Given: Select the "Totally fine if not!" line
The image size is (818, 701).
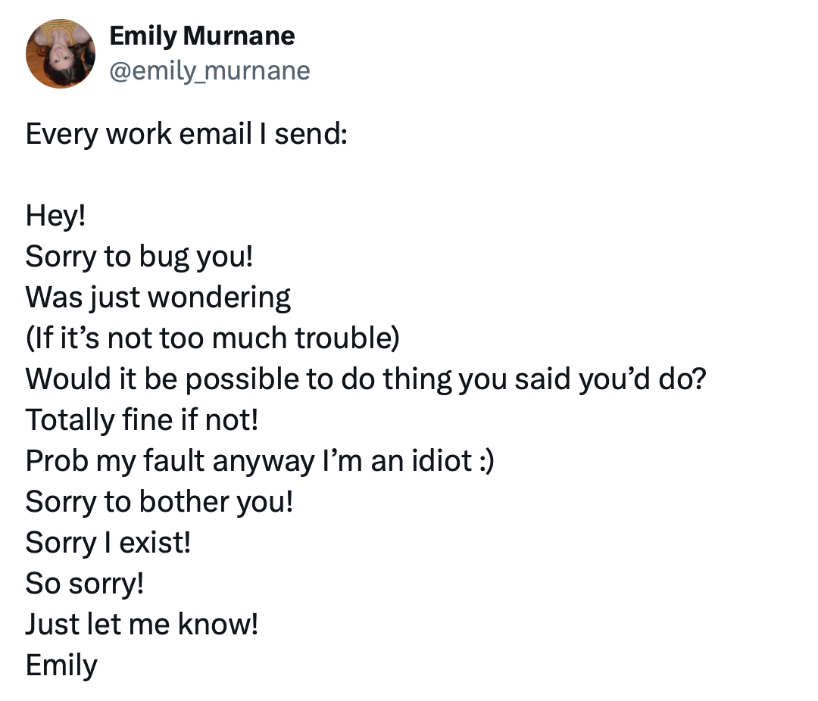Looking at the screenshot, I should pyautogui.click(x=142, y=420).
